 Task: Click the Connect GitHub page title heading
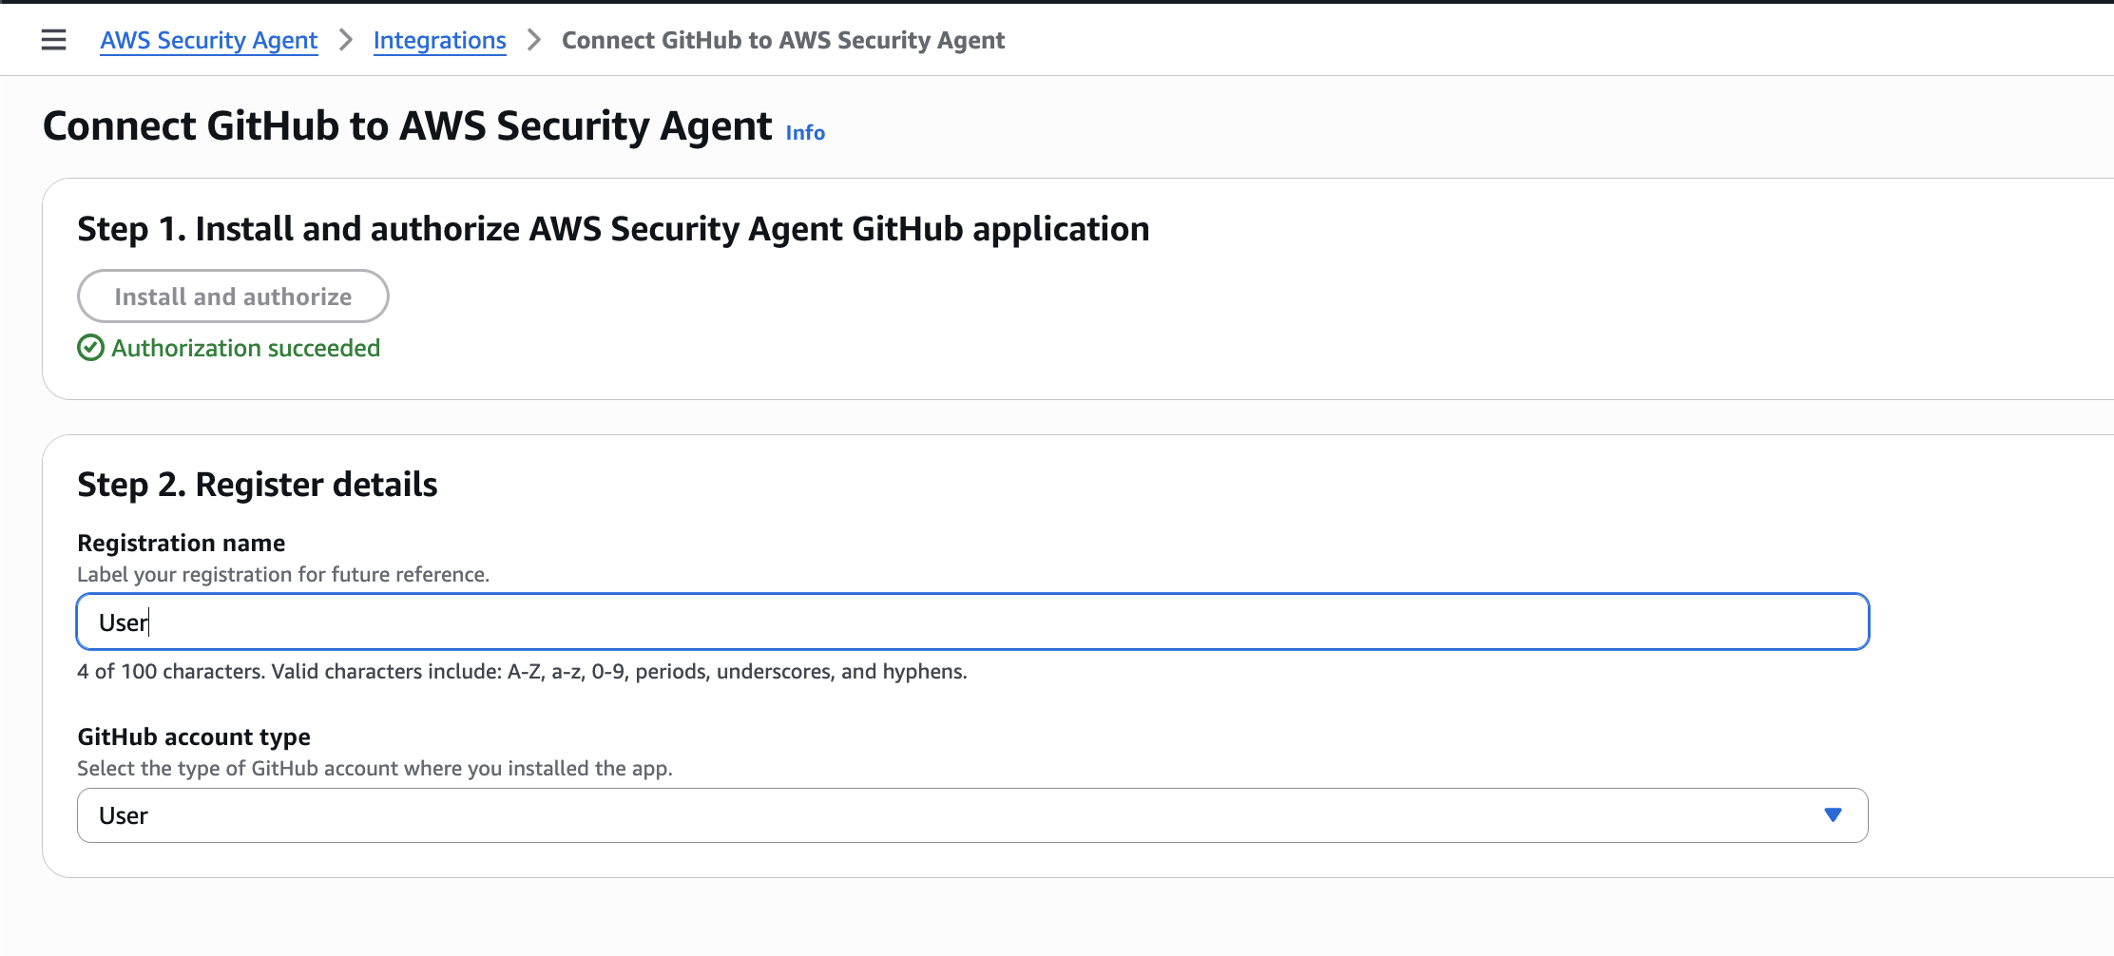click(x=407, y=126)
